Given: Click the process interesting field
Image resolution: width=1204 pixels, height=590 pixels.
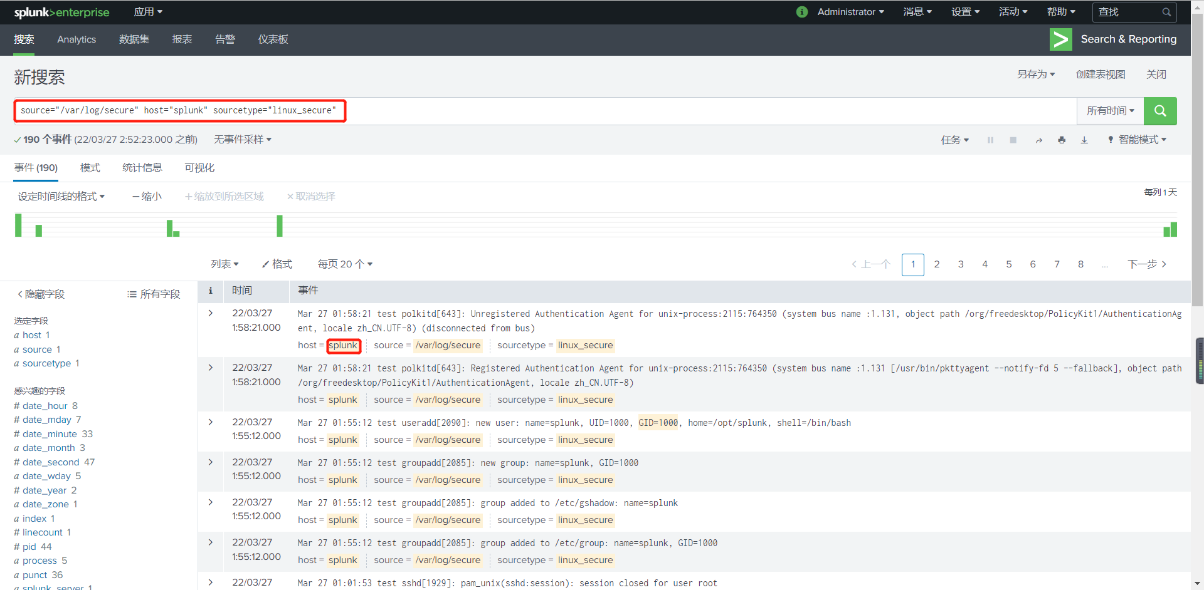Looking at the screenshot, I should pos(40,561).
